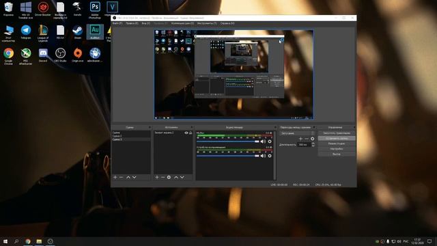Remove the selected scene with minus icon
Viewport: 437px width, 246px height.
pyautogui.click(x=122, y=178)
